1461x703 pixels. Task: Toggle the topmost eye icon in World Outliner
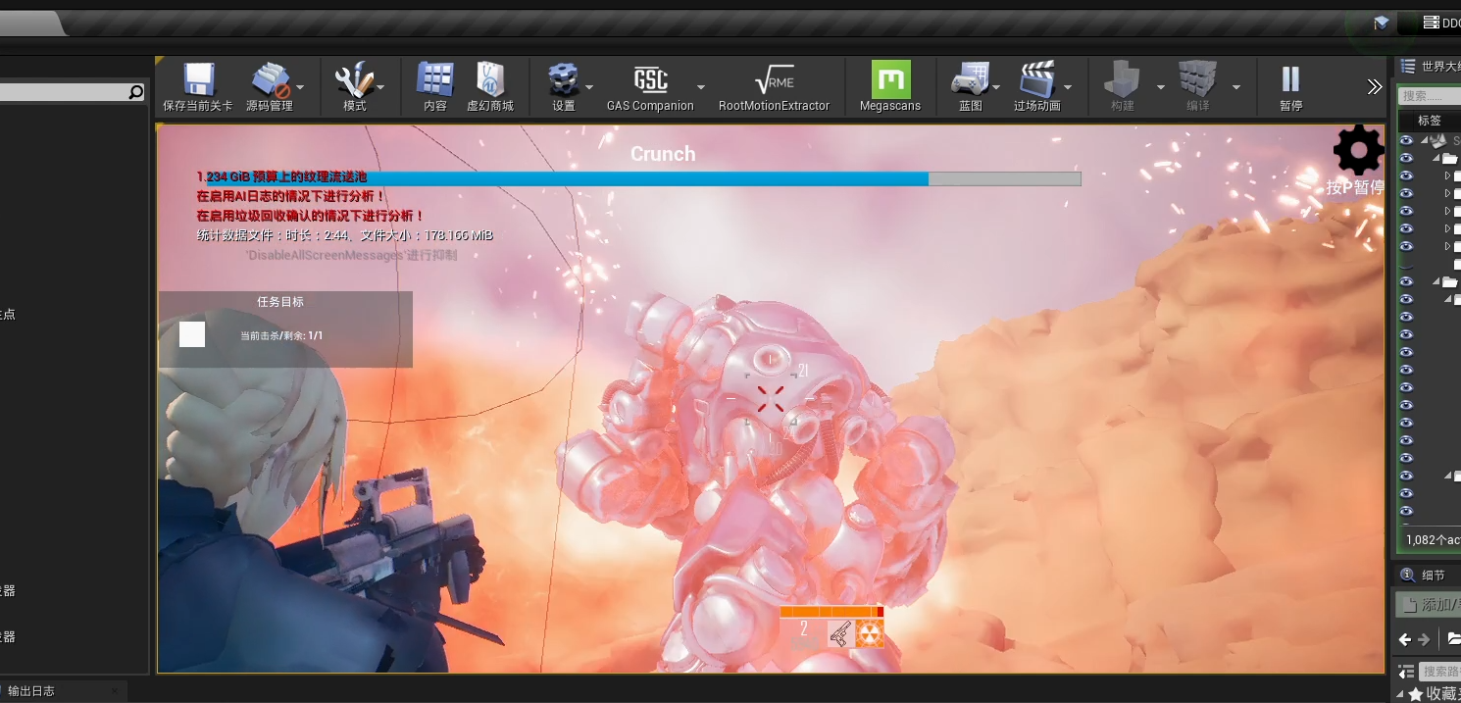[1406, 141]
